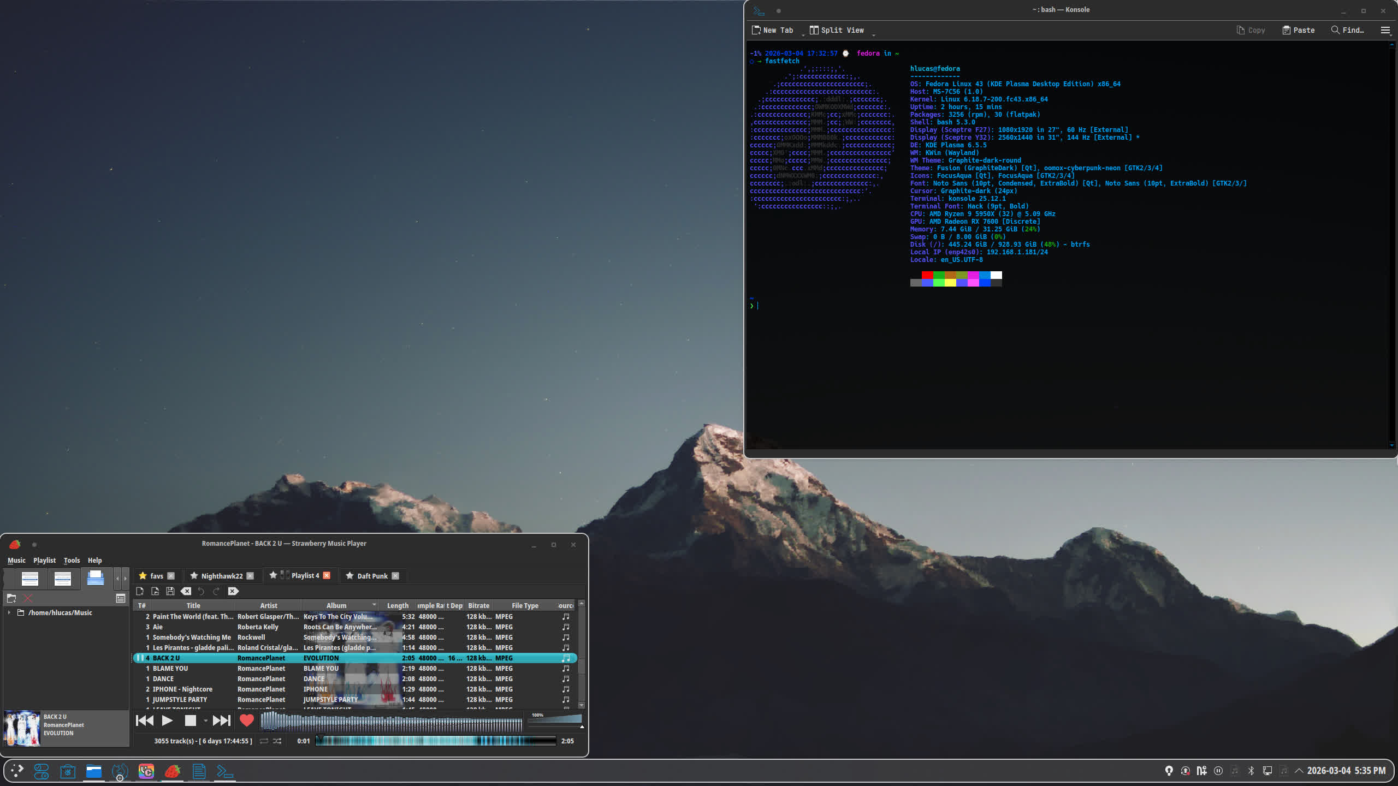The image size is (1398, 786).
Task: Click the redo arrow in playlist toolbar
Action: pos(216,591)
